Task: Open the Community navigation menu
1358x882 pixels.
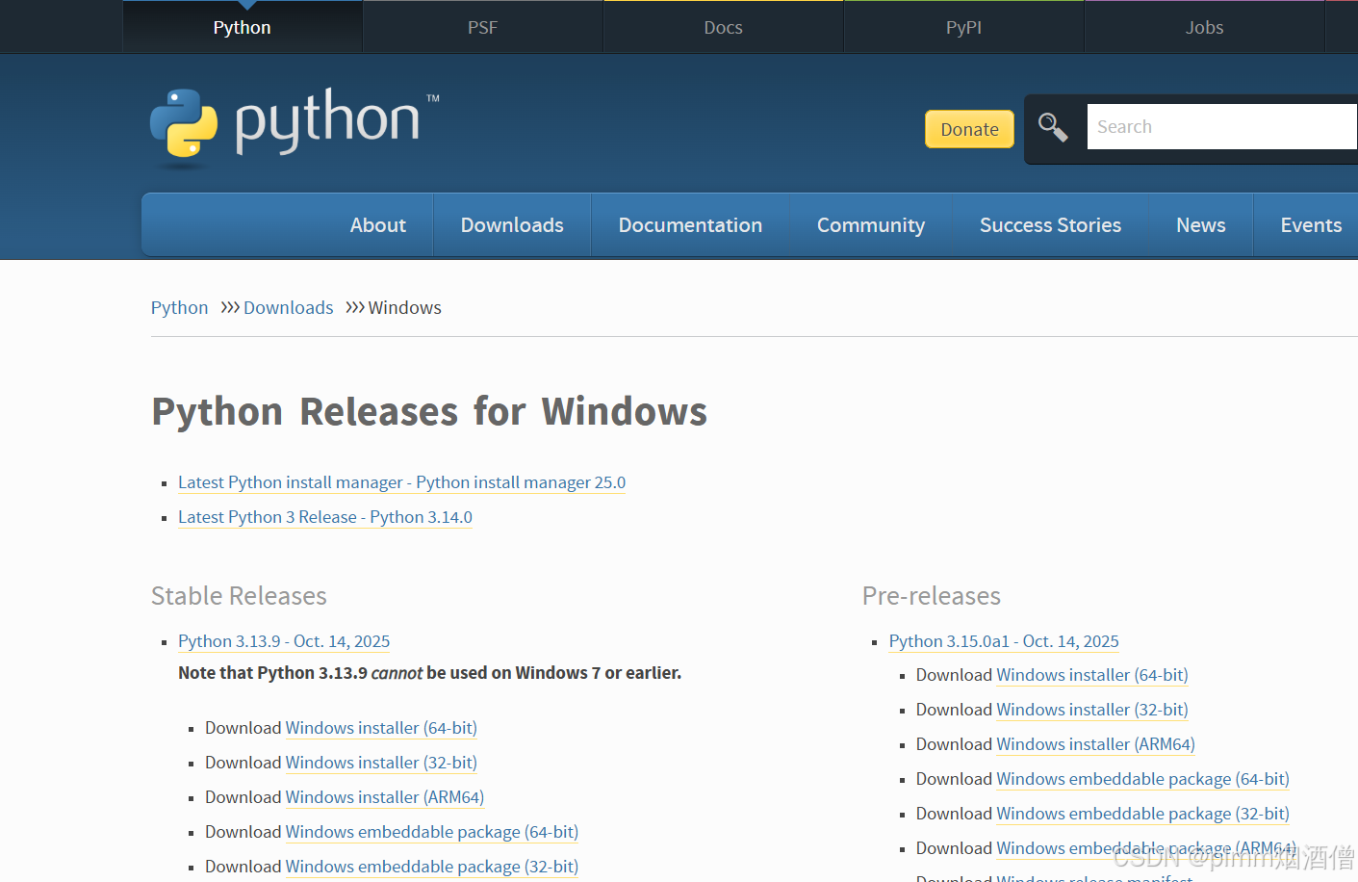Action: pos(871,225)
